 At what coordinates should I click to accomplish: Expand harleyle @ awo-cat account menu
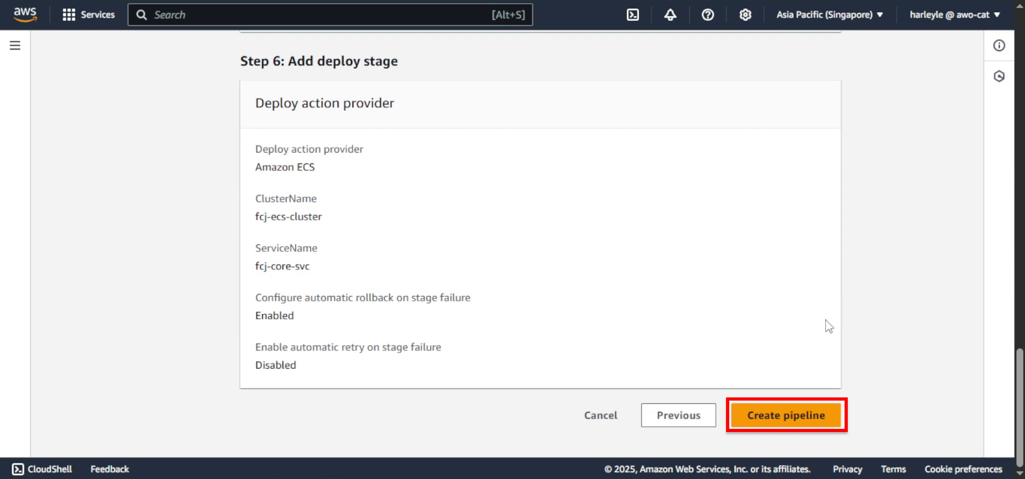pos(955,15)
